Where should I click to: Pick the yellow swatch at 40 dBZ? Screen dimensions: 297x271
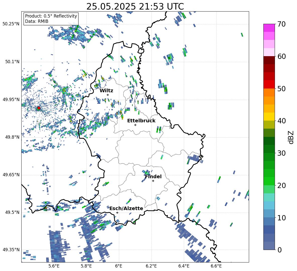269,117
